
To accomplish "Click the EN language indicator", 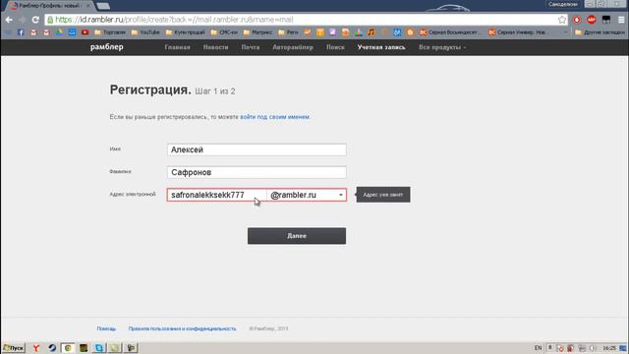I will [538, 348].
